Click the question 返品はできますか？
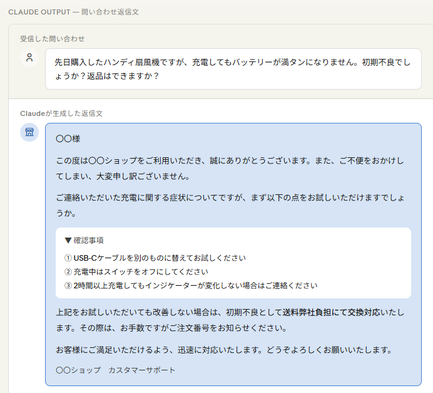The height and width of the screenshot is (393, 433). 123,76
